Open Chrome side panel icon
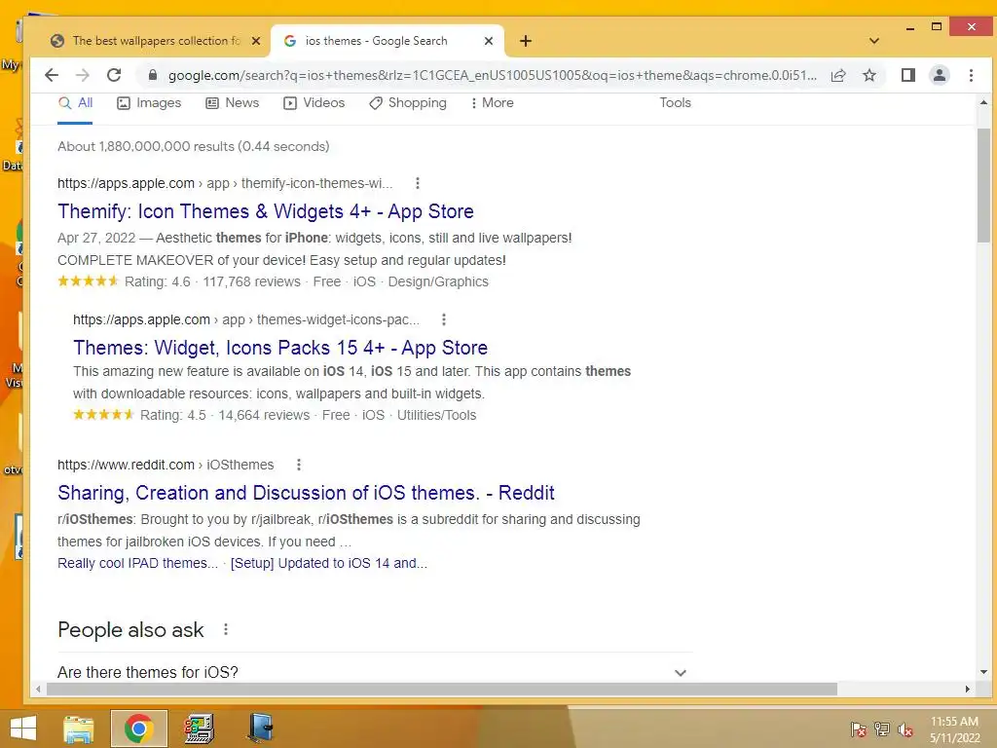This screenshot has width=997, height=748. [908, 75]
